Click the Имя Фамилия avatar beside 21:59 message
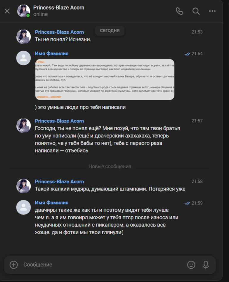This screenshot has width=229, height=282. (x=23, y=207)
